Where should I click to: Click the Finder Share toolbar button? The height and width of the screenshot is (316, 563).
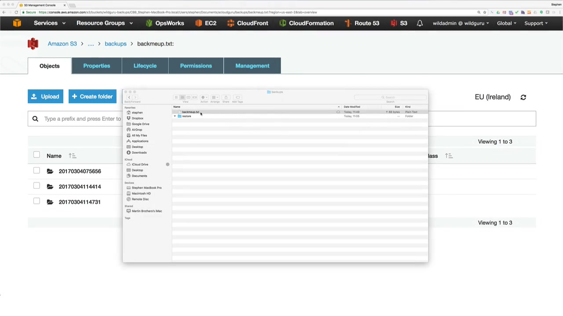tap(226, 97)
